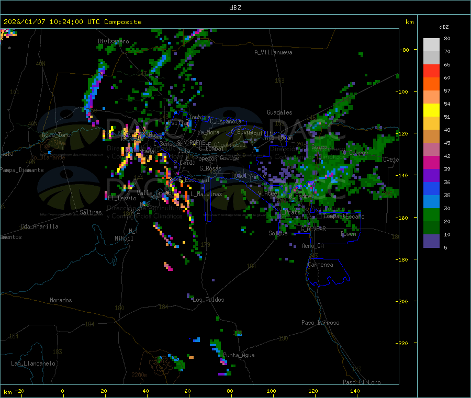Click the Bowen location label
Screen dimensions: 471x398
(x=349, y=234)
